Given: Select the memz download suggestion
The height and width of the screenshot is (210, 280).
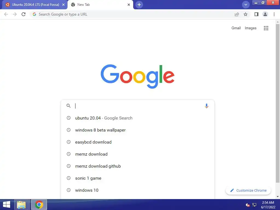Looking at the screenshot, I should pyautogui.click(x=138, y=154).
